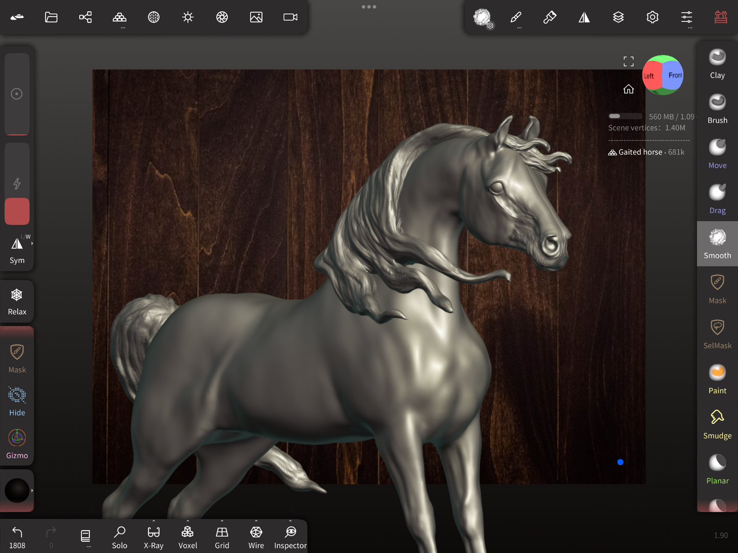Expand the symmetry options arrow
Screen dimensions: 738x553
coord(32,244)
